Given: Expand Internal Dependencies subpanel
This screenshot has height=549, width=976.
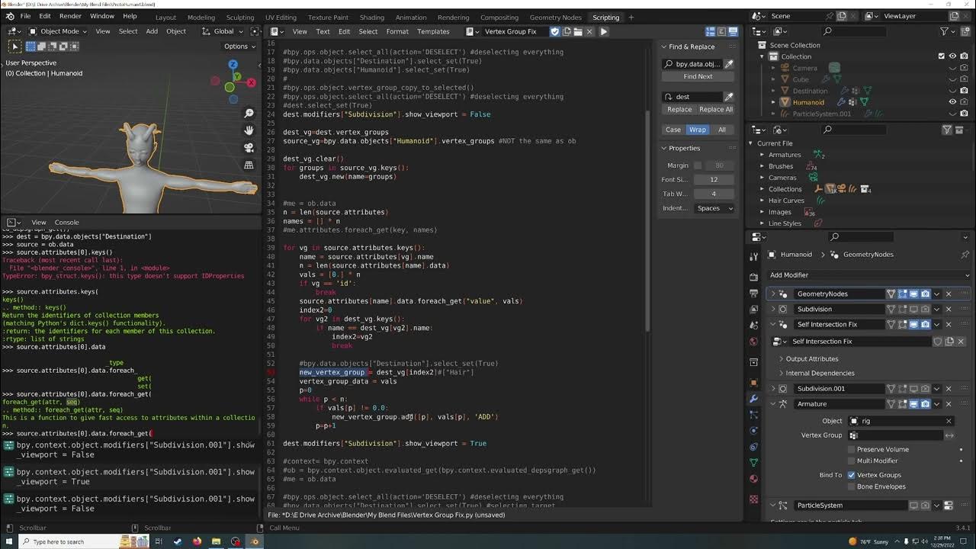Looking at the screenshot, I should click(781, 374).
